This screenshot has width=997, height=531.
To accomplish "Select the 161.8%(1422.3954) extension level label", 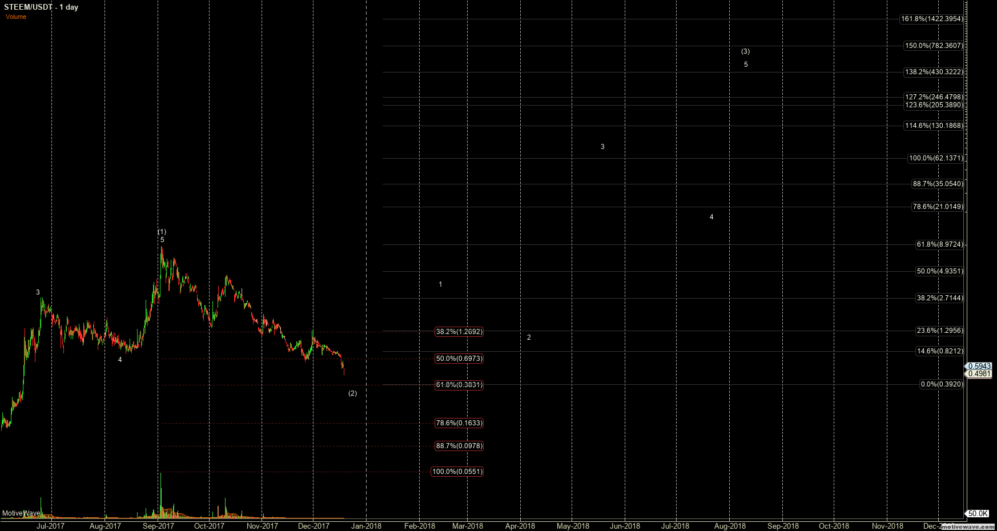I will [x=932, y=19].
